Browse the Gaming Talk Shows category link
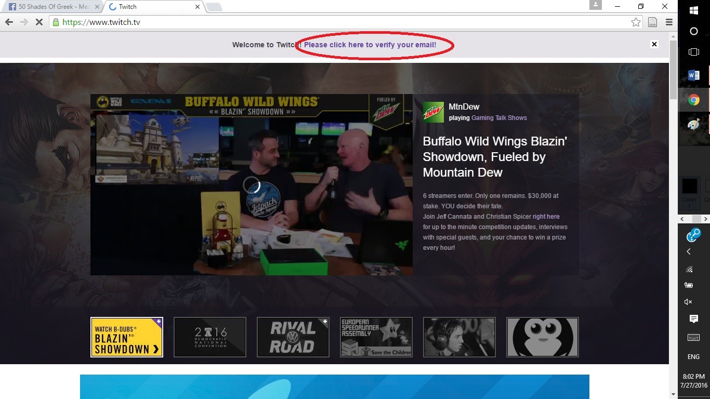 tap(499, 118)
